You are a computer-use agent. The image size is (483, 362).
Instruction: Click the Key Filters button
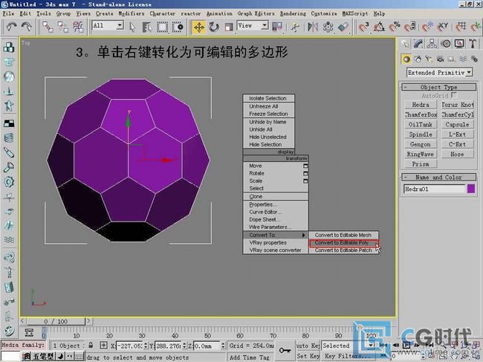coord(348,356)
